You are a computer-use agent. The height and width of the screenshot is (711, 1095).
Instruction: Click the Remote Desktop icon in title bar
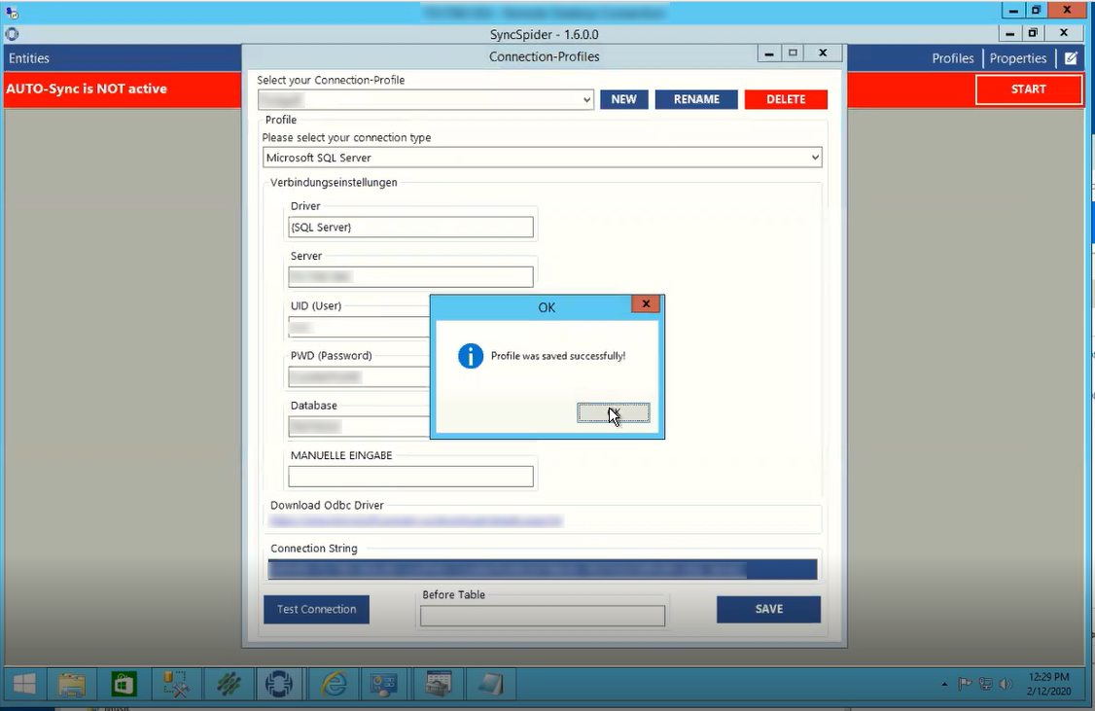pos(11,11)
